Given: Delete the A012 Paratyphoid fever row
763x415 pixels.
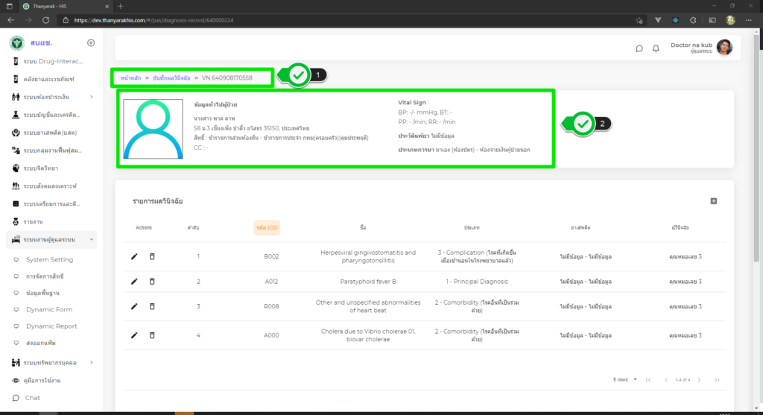Looking at the screenshot, I should point(152,282).
